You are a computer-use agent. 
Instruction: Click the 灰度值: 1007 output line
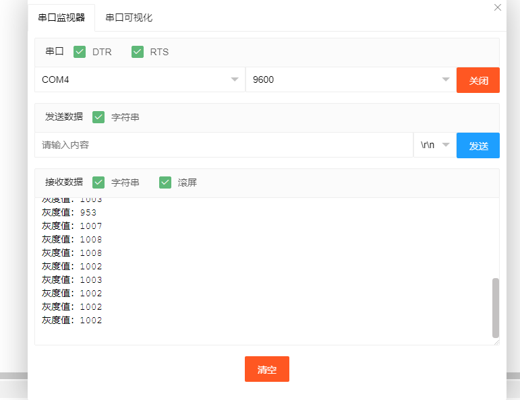[72, 226]
